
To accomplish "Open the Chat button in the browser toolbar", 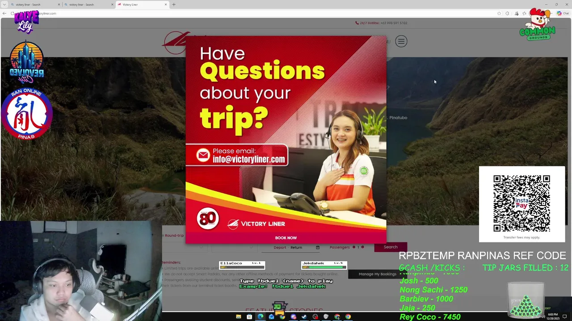I will (563, 13).
